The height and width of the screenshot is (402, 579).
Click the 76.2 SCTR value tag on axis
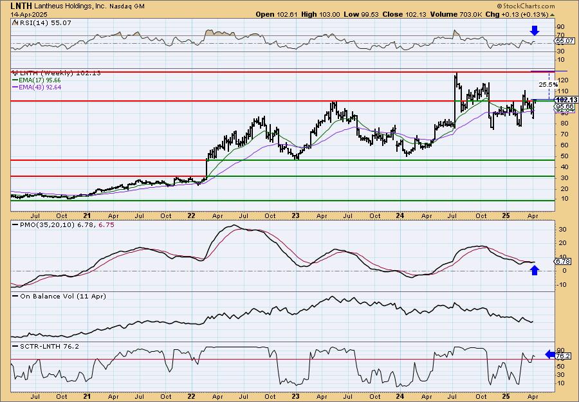coord(564,356)
